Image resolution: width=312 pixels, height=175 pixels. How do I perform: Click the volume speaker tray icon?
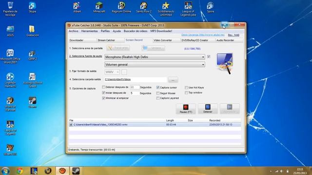pyautogui.click(x=282, y=171)
